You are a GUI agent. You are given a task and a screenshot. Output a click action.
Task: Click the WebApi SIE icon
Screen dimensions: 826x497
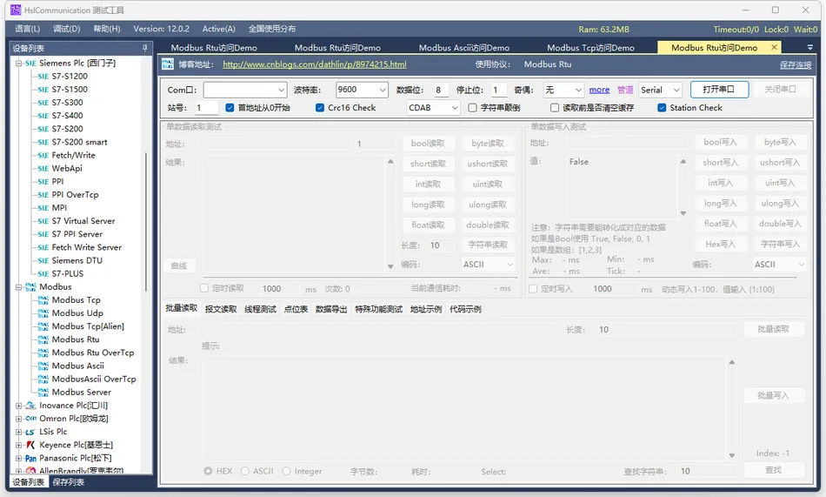click(43, 169)
